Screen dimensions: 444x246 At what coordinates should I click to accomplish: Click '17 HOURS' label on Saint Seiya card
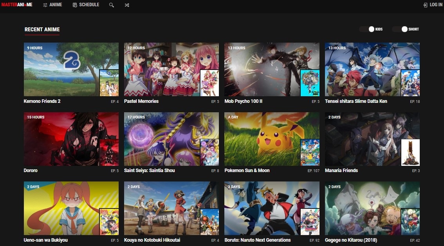click(136, 117)
